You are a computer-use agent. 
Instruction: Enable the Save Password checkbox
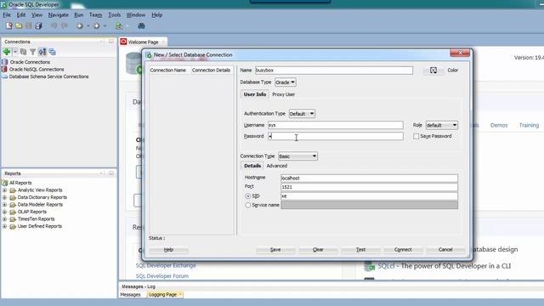[x=416, y=136]
